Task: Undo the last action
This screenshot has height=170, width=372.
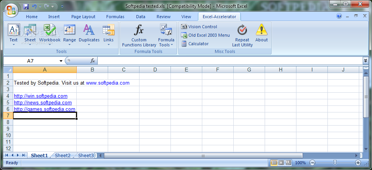Action: click(34, 7)
